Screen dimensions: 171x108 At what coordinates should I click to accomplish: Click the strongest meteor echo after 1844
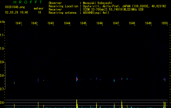point(77,79)
